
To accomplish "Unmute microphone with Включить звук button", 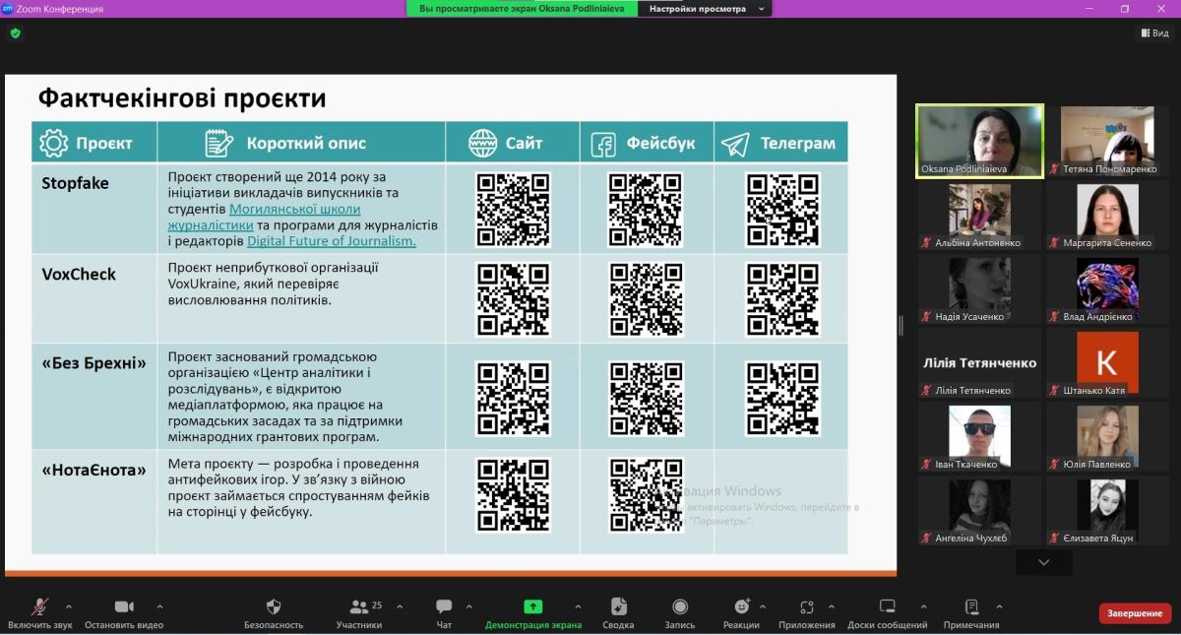I will pos(39,613).
